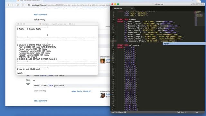
Task: Upvote the answer with score 63
Action: point(28,76)
